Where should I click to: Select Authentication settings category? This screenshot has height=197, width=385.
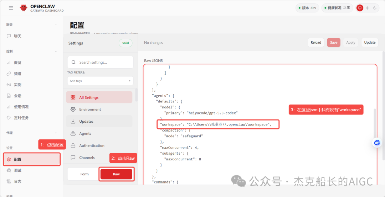(99, 145)
